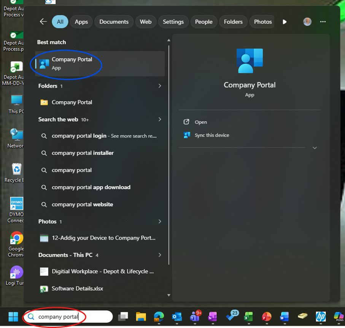The width and height of the screenshot is (345, 328).
Task: Search web for company portal installer
Action: 100,153
